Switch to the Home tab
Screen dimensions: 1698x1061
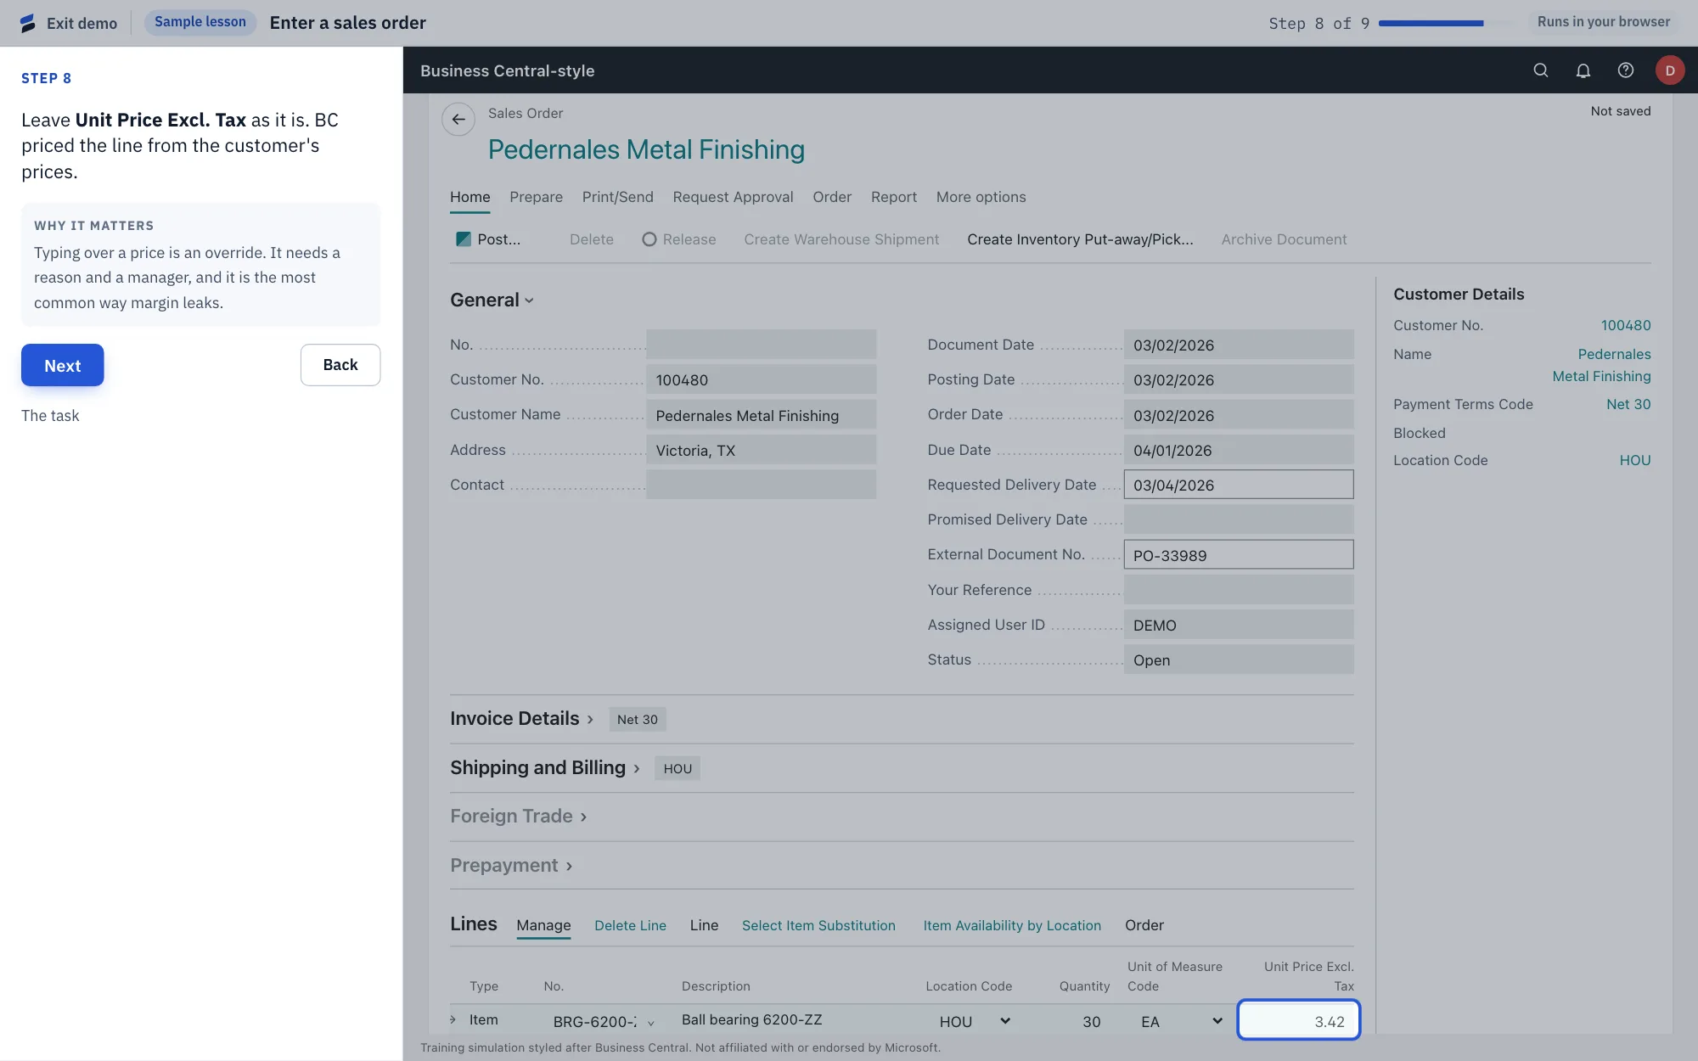click(x=470, y=197)
